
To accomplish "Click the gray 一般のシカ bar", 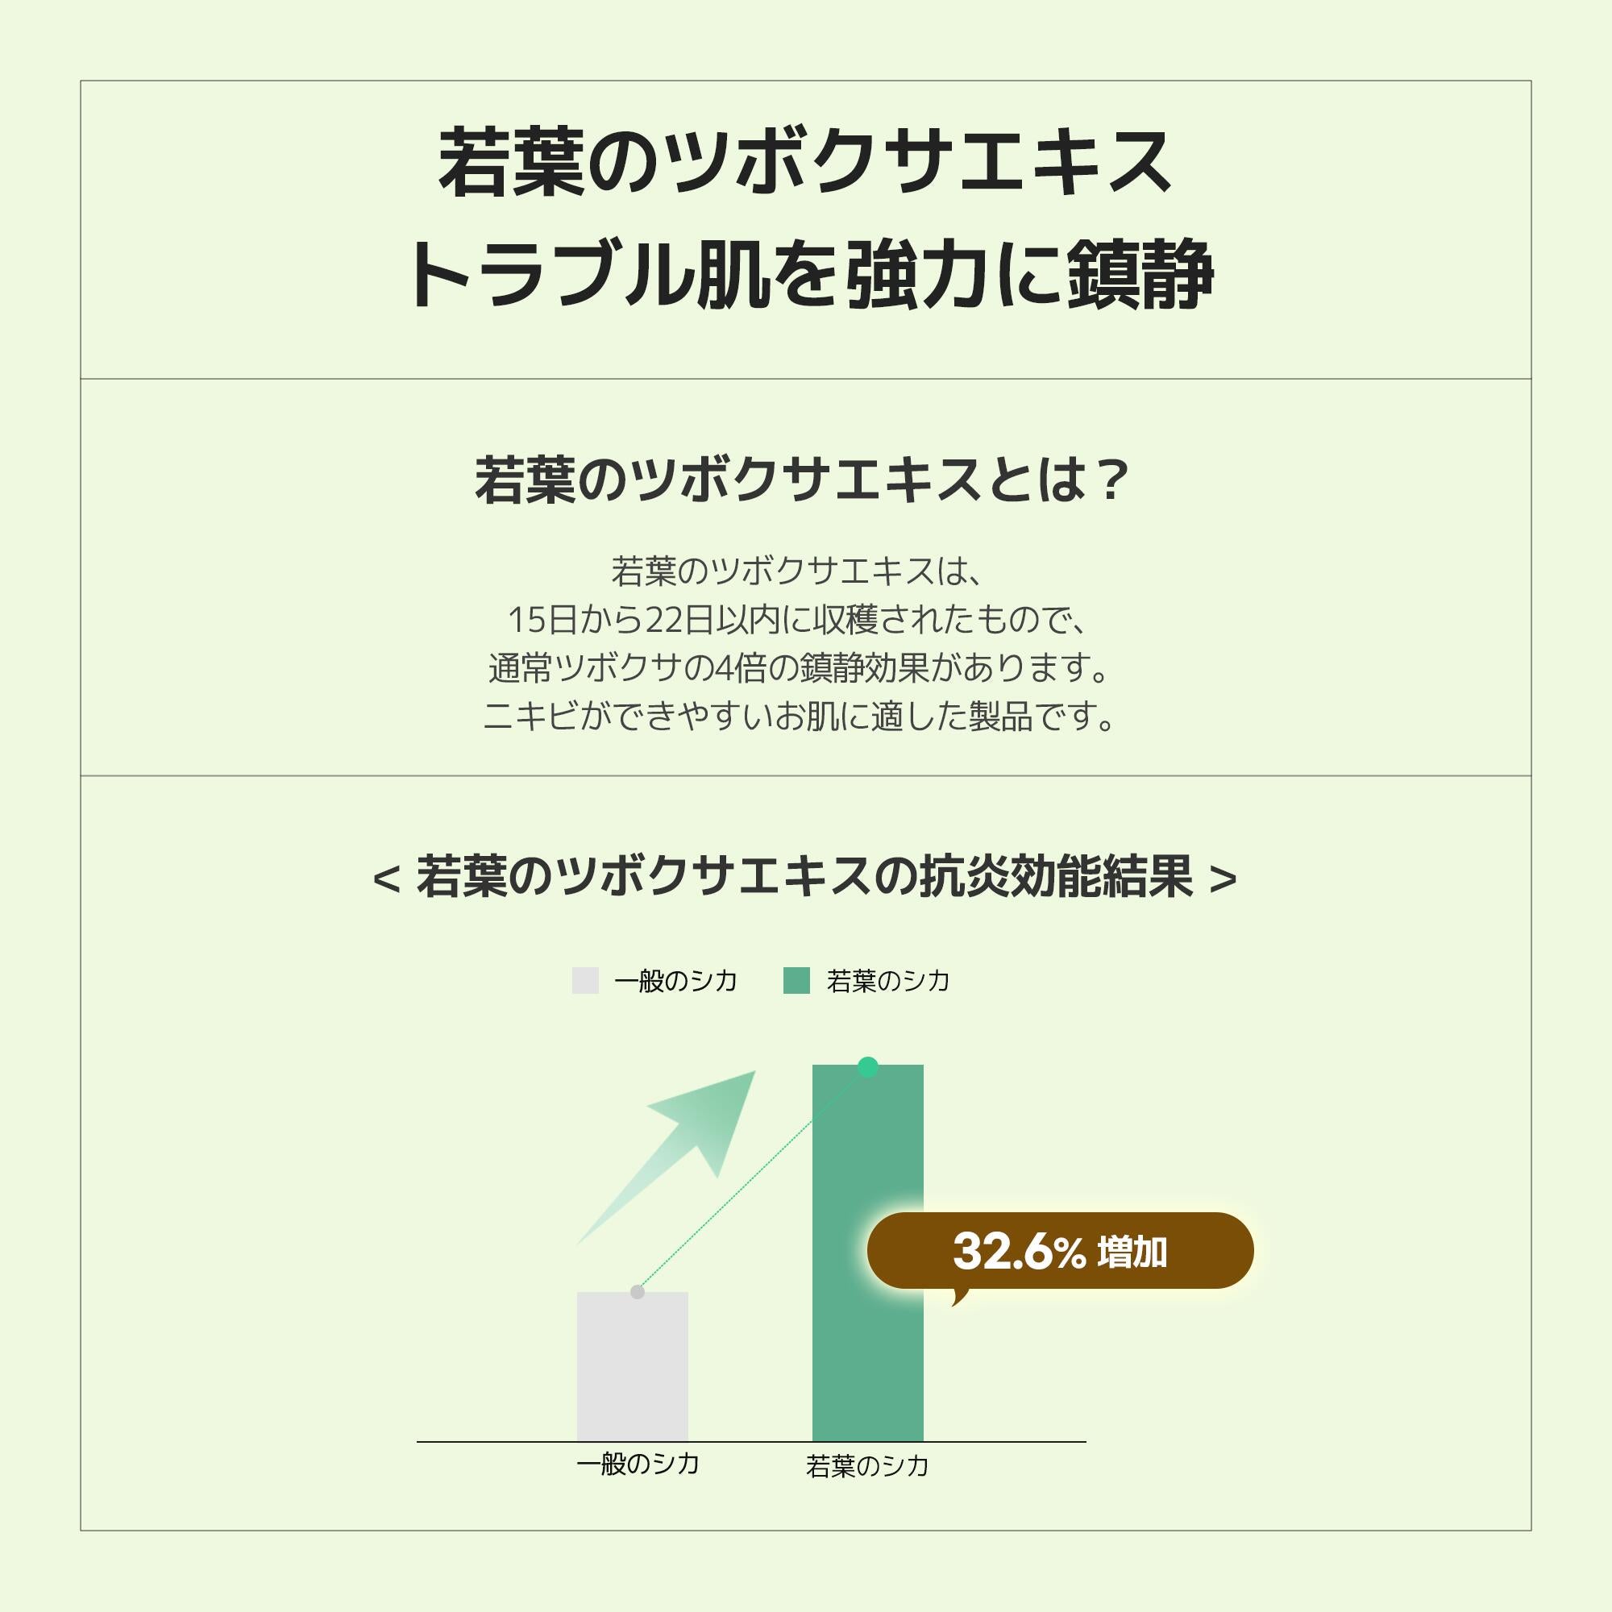I will pyautogui.click(x=633, y=1367).
